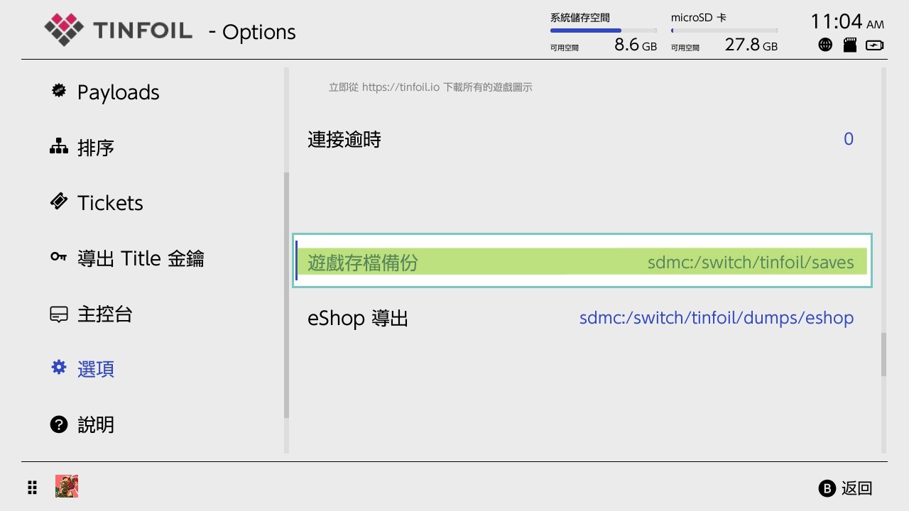This screenshot has width=909, height=511.
Task: Click the game cartridge status icon
Action: click(x=849, y=44)
